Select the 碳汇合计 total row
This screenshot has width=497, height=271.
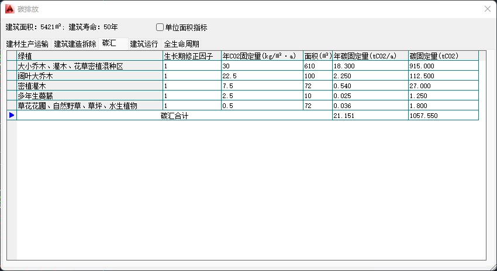pyautogui.click(x=174, y=116)
